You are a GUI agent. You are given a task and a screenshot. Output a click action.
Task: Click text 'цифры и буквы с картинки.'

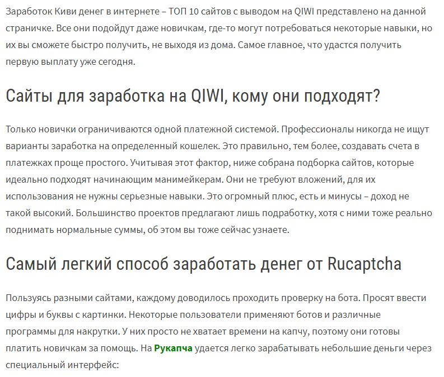click(66, 314)
